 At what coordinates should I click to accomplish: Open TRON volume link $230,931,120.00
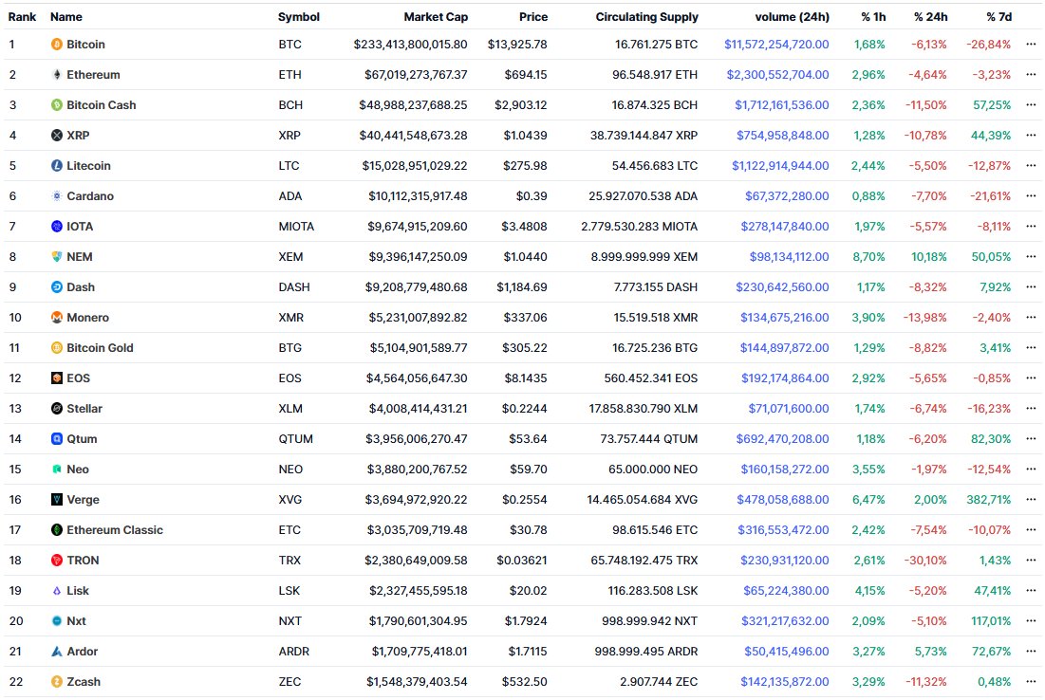point(784,561)
